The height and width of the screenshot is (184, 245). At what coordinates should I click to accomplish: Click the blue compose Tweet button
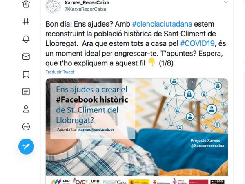26,146
